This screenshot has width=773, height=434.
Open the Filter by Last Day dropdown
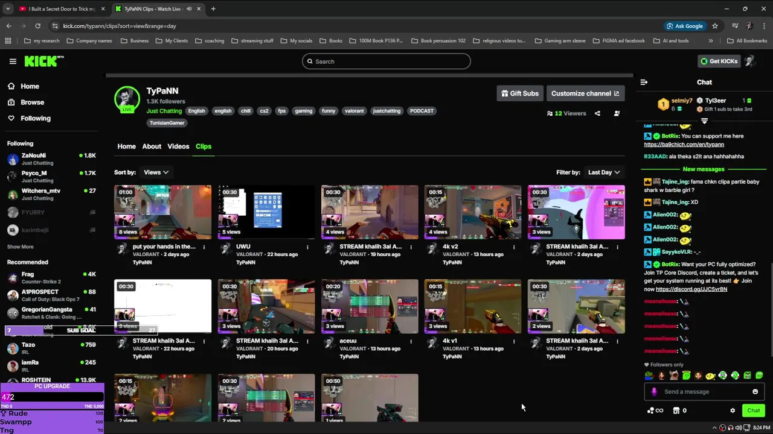[x=604, y=172]
